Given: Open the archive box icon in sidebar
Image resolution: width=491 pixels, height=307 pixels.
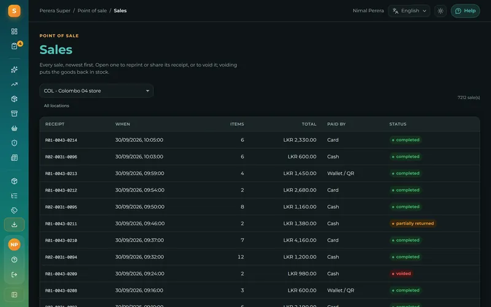Looking at the screenshot, I should click(x=14, y=114).
